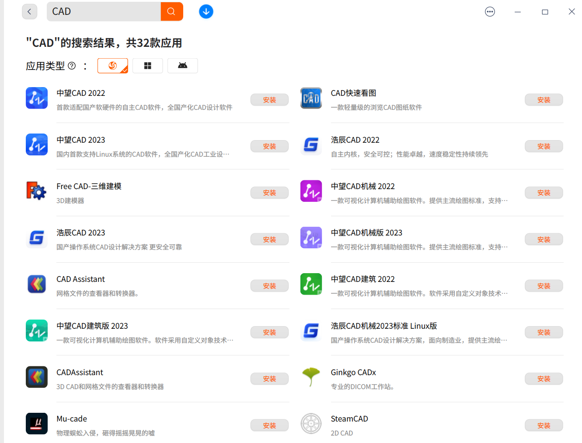Open the 中望CAD建筑 2022 link
Viewport: 582px width, 443px height.
click(362, 279)
